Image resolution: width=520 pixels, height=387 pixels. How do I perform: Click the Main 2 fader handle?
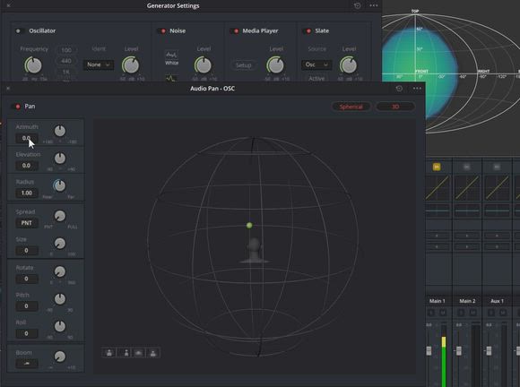[459, 351]
